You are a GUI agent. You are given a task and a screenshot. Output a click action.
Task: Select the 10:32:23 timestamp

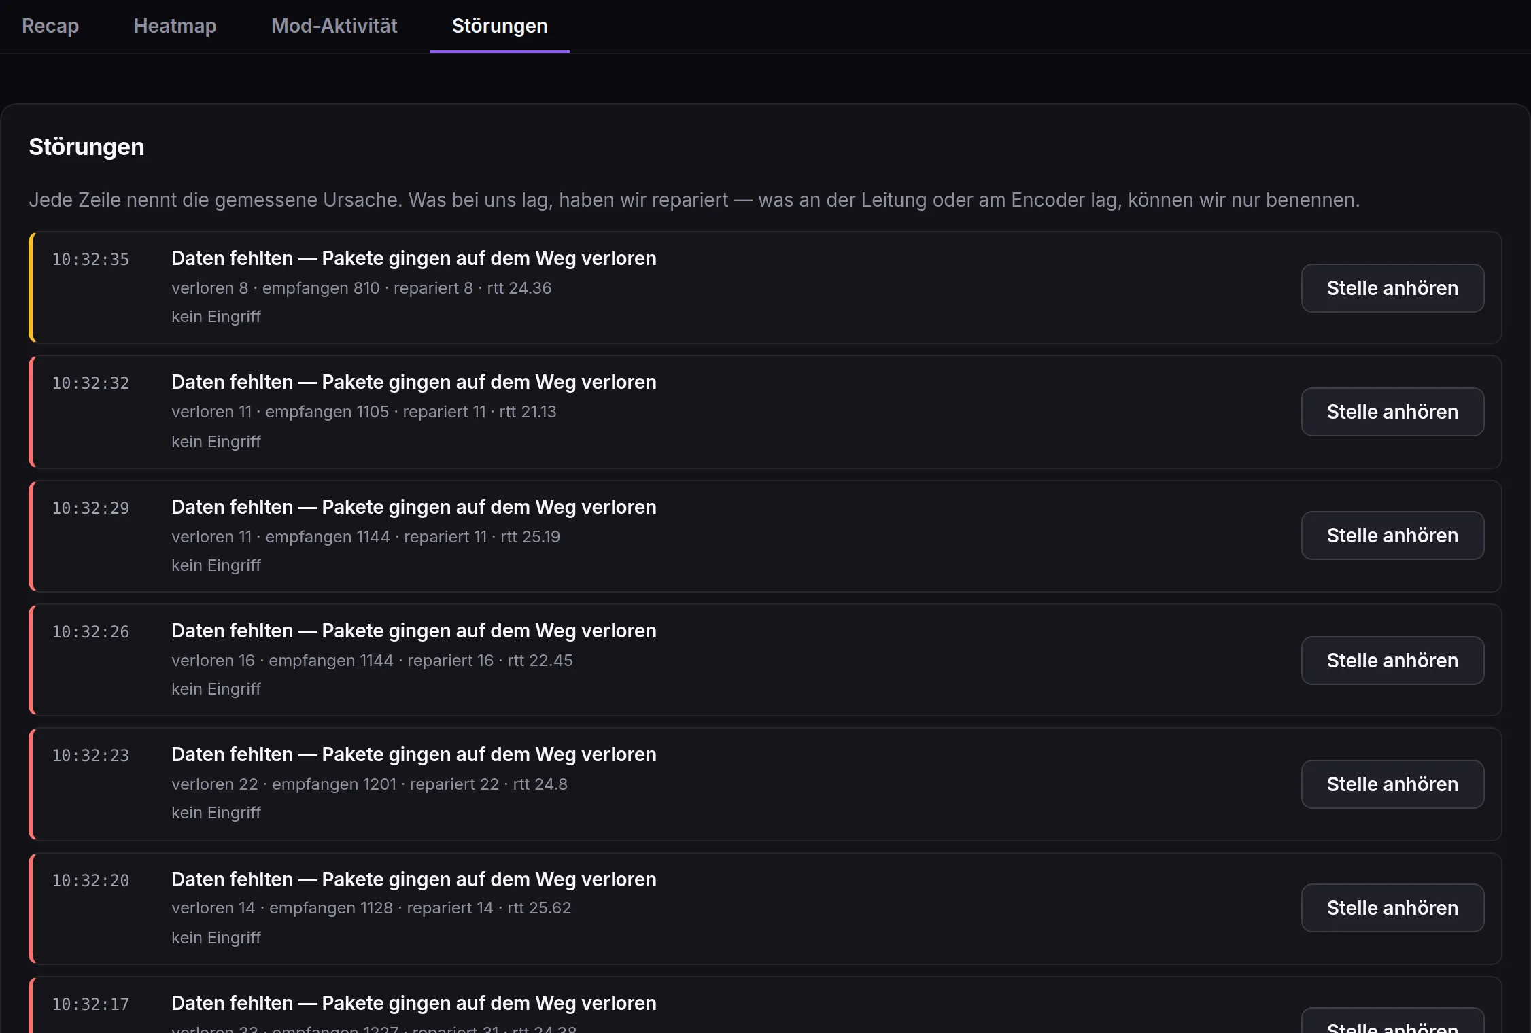90,756
